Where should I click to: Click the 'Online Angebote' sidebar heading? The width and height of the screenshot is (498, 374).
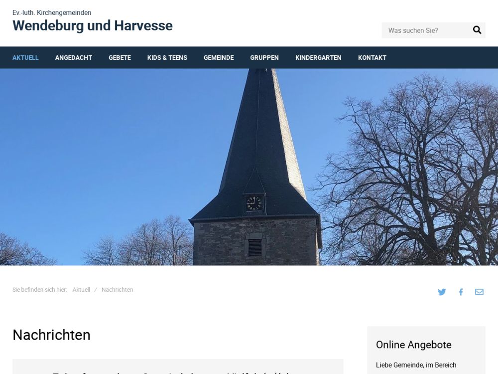coord(413,345)
